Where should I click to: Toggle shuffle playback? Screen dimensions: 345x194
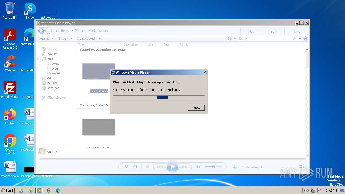pos(127,167)
